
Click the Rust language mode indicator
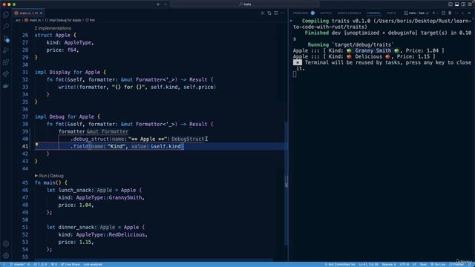pos(423,264)
